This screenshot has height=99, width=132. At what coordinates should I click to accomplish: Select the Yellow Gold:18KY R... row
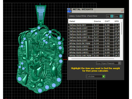click(x=94, y=37)
